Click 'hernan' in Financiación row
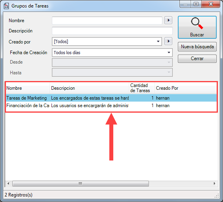Screen dimensions: 223x202 coord(163,106)
